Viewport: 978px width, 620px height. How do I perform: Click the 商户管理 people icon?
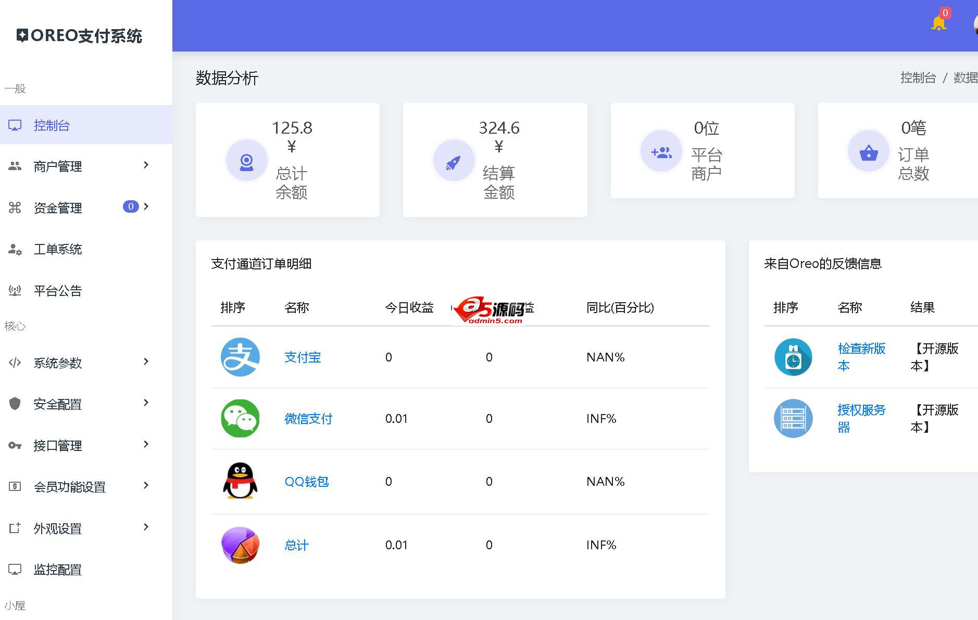point(15,166)
